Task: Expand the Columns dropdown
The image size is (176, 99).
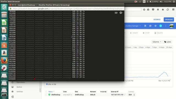Action: pos(157,42)
